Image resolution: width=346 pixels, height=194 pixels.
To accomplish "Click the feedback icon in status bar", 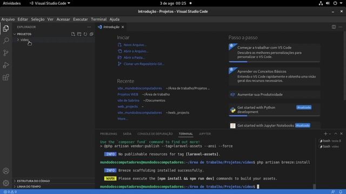I will (x=333, y=192).
